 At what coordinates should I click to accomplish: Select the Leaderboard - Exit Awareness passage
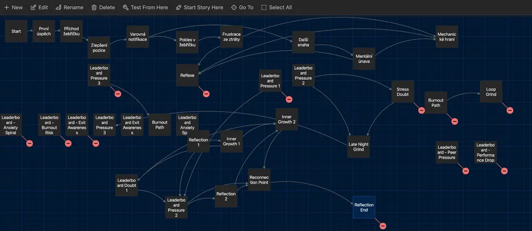[x=77, y=124]
